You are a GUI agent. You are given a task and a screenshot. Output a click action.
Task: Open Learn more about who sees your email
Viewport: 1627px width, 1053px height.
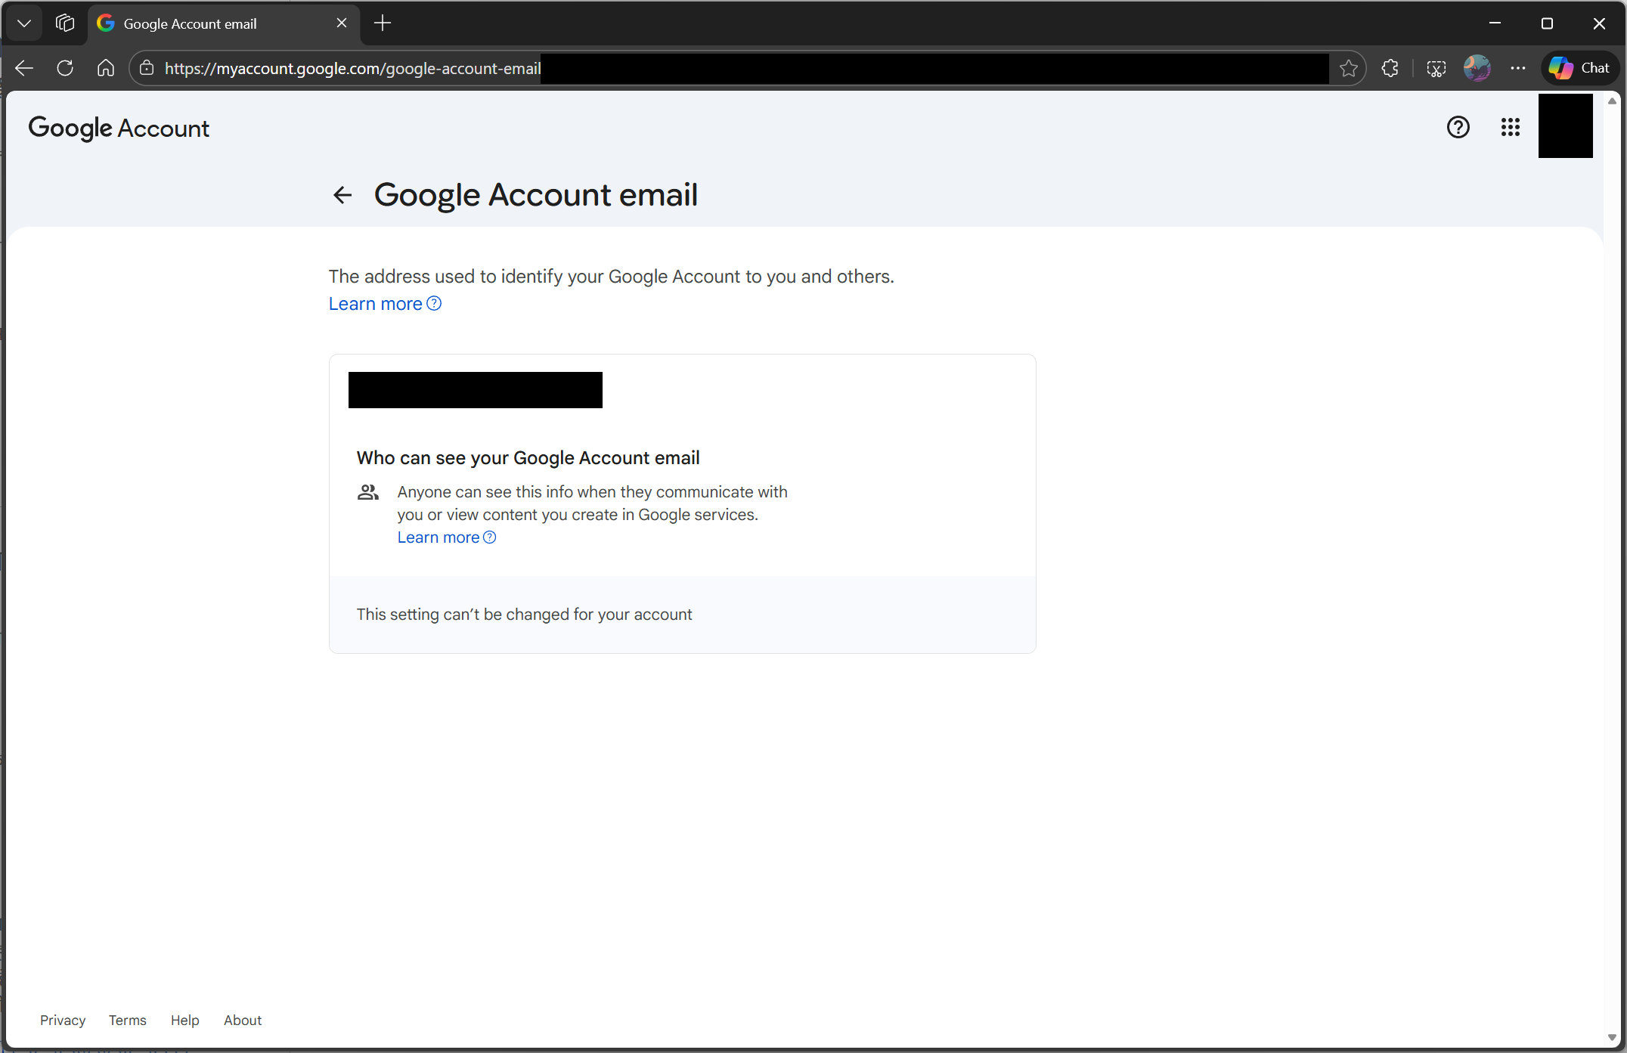[x=438, y=537]
